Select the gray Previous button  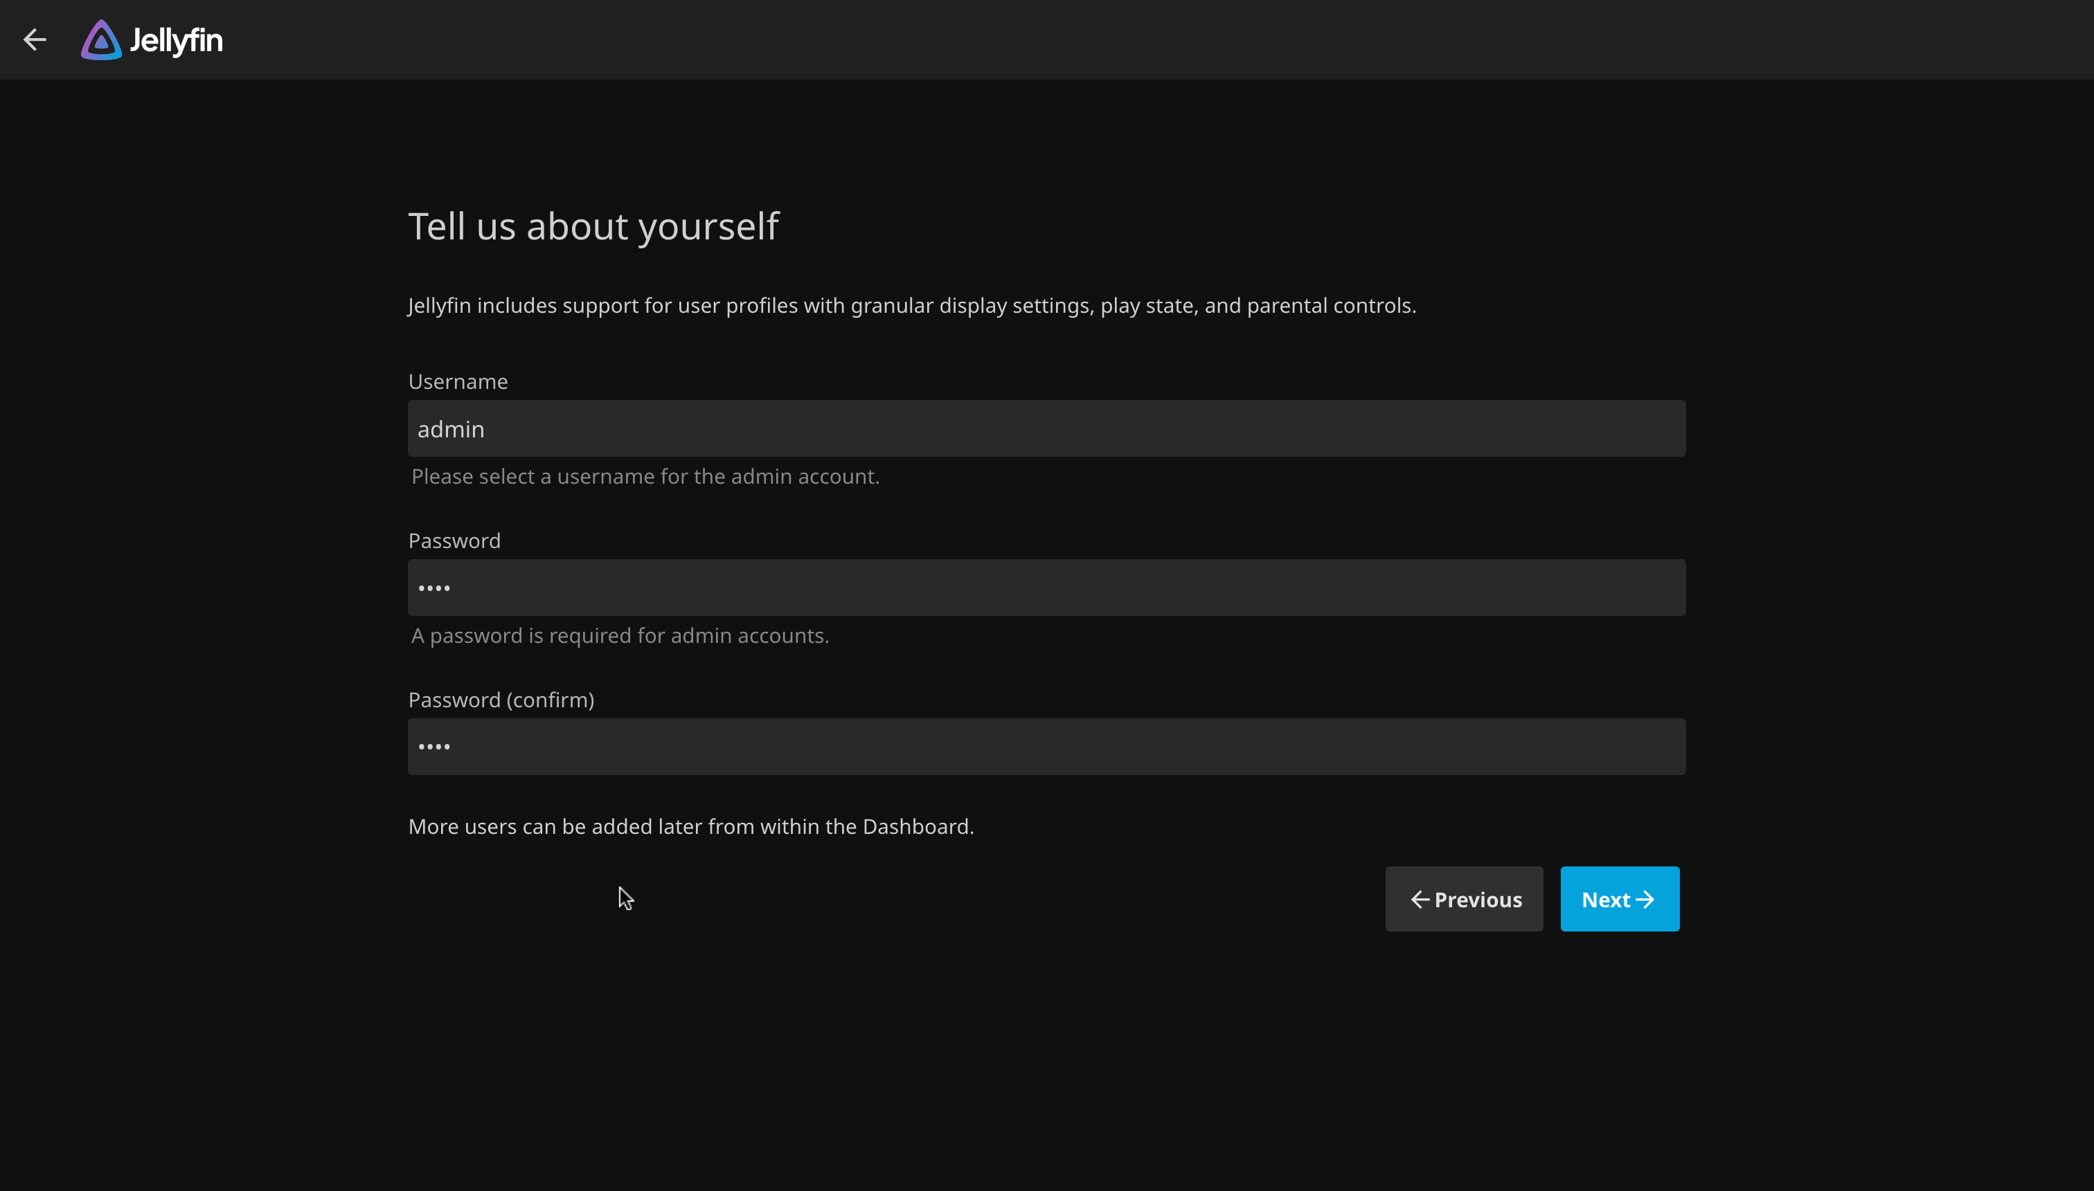point(1463,898)
